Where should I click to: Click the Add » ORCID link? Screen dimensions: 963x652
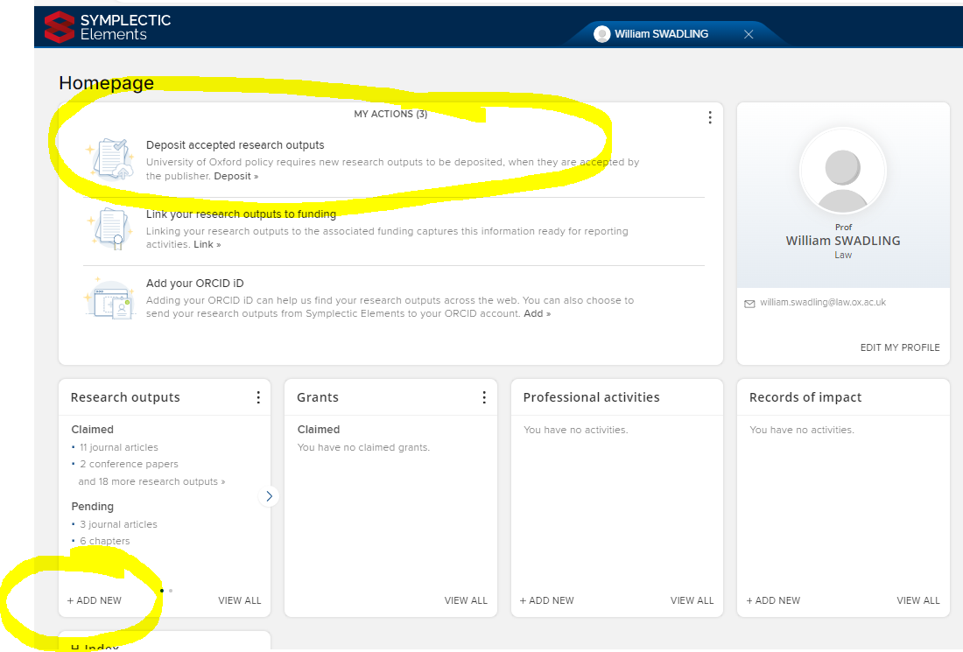click(x=537, y=313)
